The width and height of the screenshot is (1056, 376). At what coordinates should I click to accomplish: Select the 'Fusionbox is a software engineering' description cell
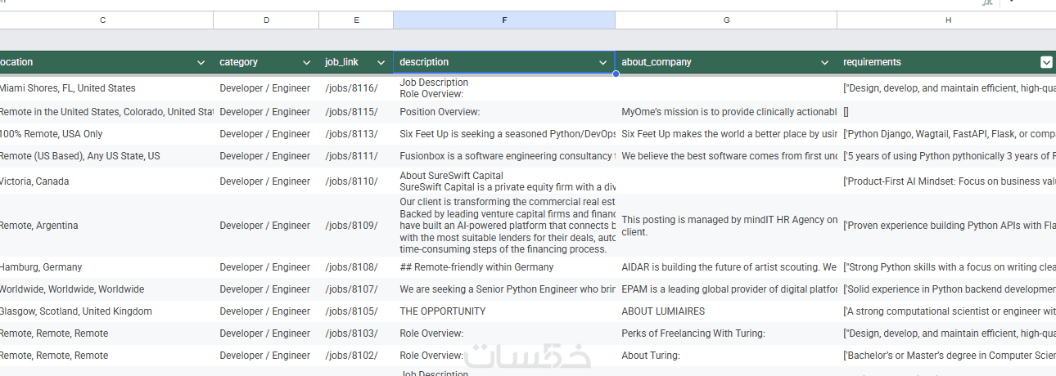[504, 156]
